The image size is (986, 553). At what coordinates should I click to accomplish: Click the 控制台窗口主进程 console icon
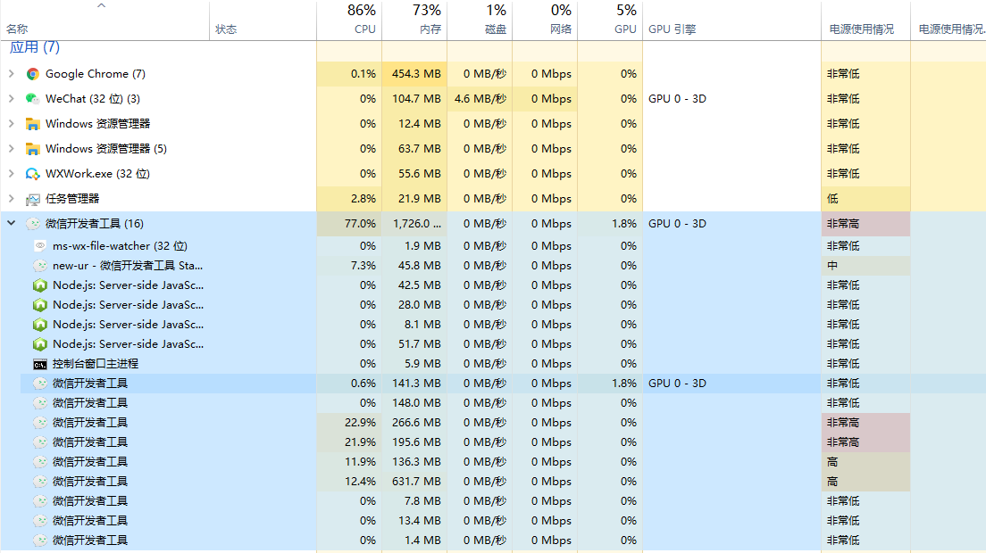pyautogui.click(x=40, y=364)
